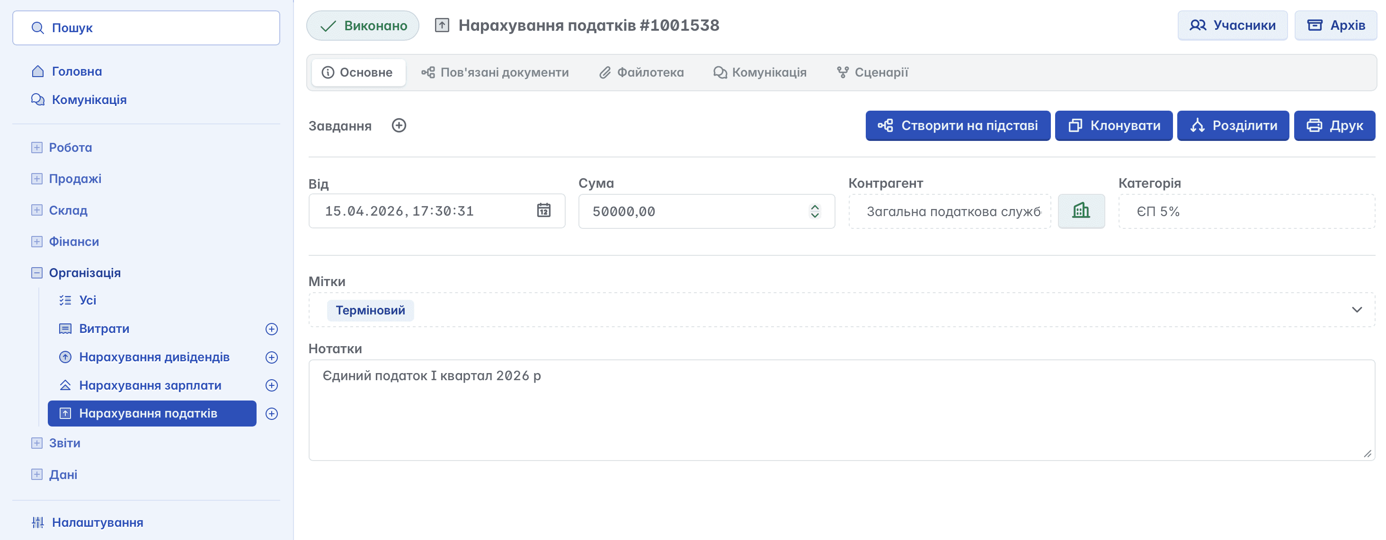Viewport: 1386px width, 540px height.
Task: Click the Створити на підставі button
Action: 957,126
